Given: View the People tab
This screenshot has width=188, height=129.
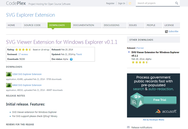Looking at the screenshot, I should [154, 25].
